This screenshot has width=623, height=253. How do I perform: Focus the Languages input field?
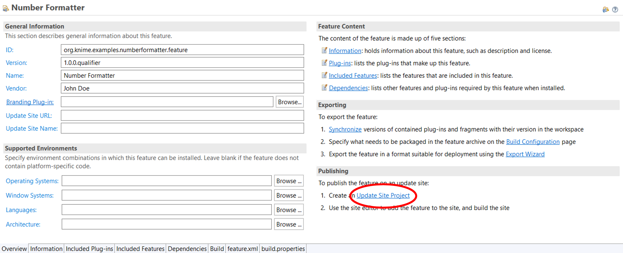point(167,210)
